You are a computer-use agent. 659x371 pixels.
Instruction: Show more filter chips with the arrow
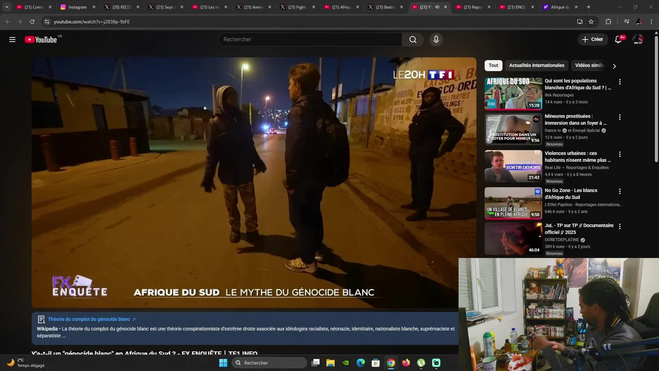coord(614,66)
